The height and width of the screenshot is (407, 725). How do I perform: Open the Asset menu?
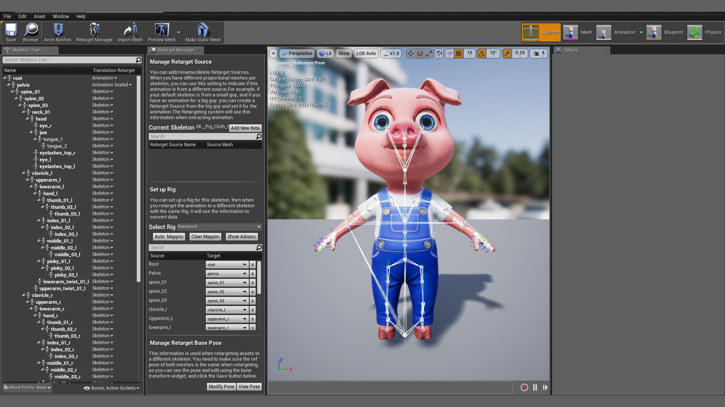point(39,17)
